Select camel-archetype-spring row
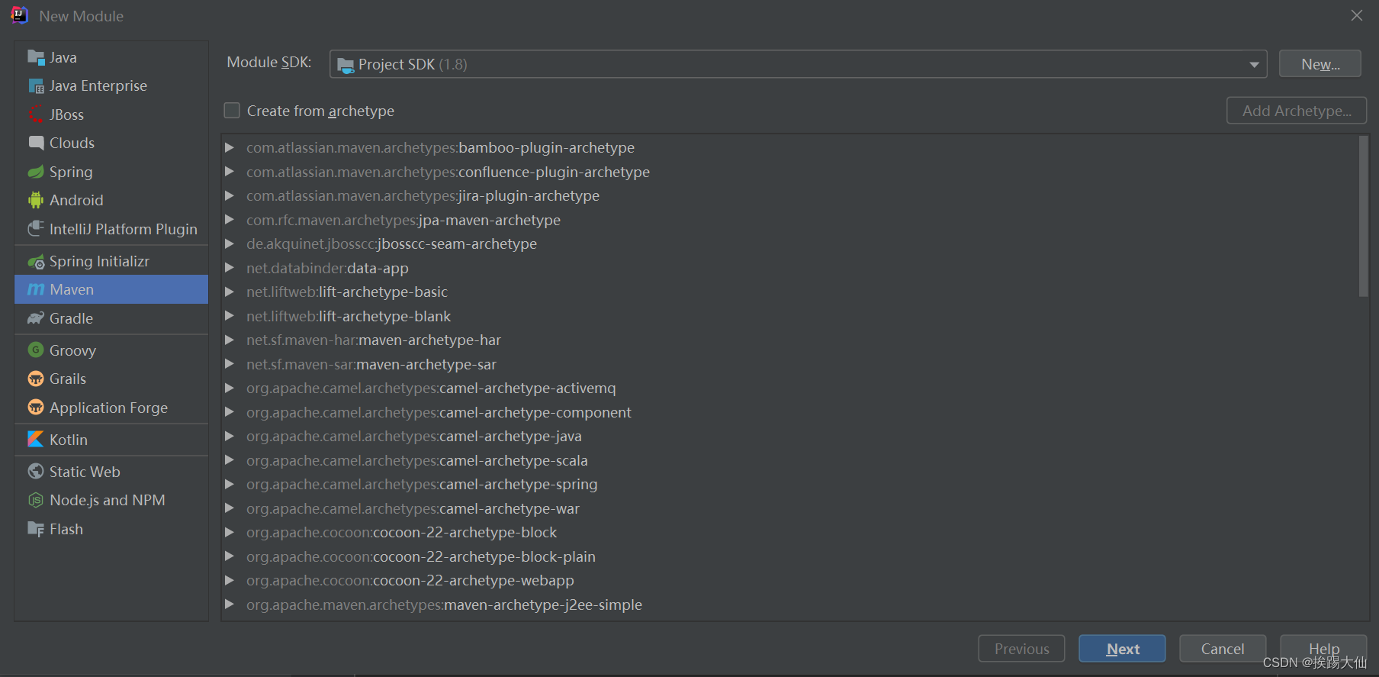1379x677 pixels. click(x=790, y=484)
